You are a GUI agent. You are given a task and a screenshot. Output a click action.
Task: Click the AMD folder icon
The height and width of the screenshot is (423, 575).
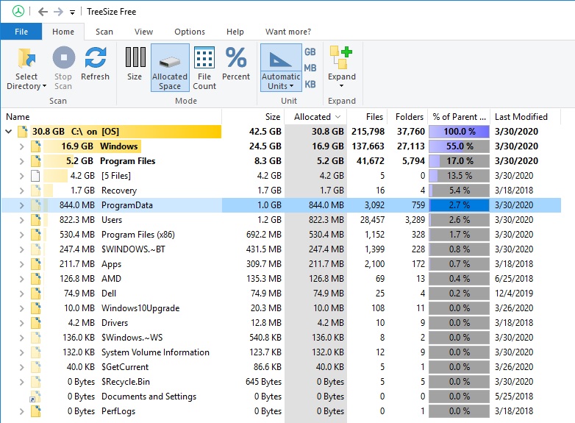35,279
